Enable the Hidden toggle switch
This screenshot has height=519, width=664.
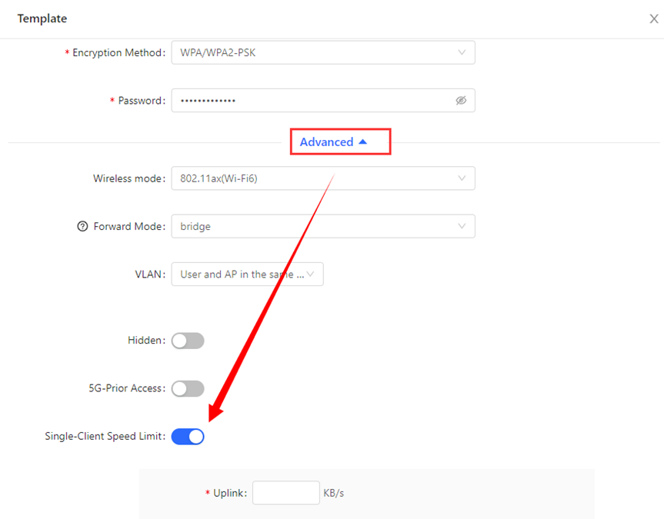(188, 341)
